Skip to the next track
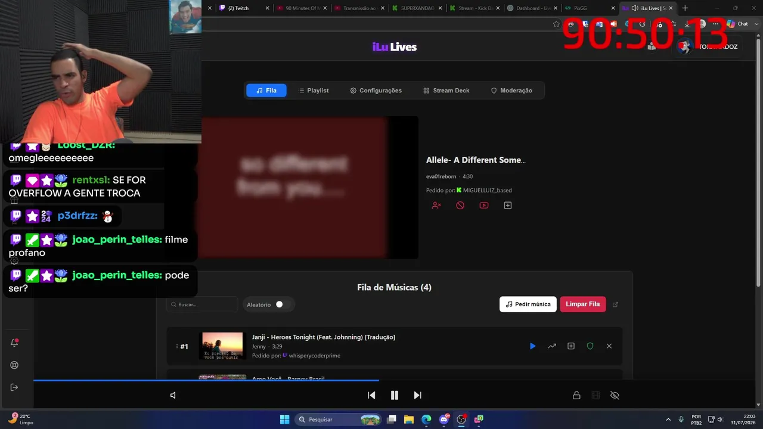This screenshot has height=429, width=763. coord(417,395)
